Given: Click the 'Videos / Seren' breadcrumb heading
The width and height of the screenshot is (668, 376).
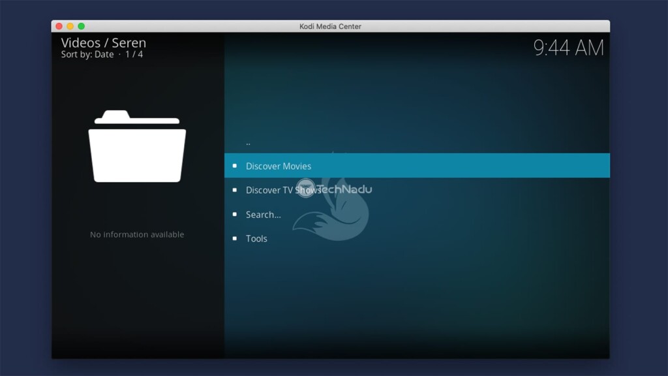Looking at the screenshot, I should 104,42.
